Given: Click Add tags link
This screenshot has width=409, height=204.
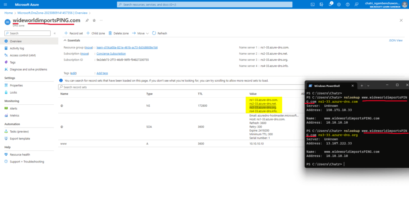Looking at the screenshot, I should [102, 73].
